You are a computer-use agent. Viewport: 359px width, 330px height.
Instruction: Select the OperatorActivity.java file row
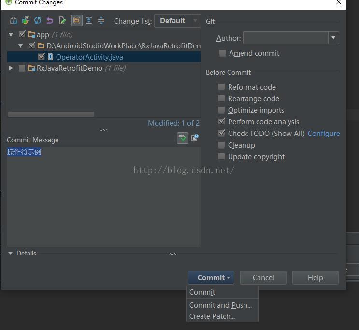click(x=104, y=57)
